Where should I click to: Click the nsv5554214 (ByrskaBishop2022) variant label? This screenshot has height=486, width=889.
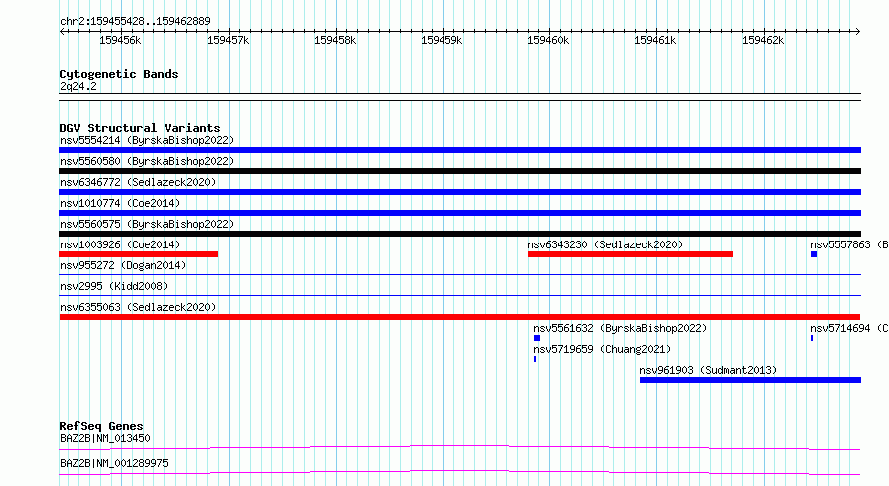tap(147, 140)
